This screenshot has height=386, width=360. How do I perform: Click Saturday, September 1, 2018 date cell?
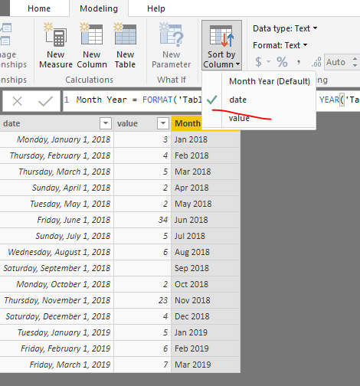pyautogui.click(x=57, y=268)
